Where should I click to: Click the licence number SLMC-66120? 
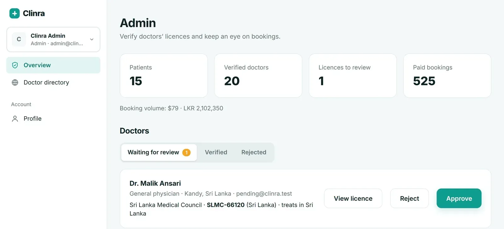pos(226,205)
